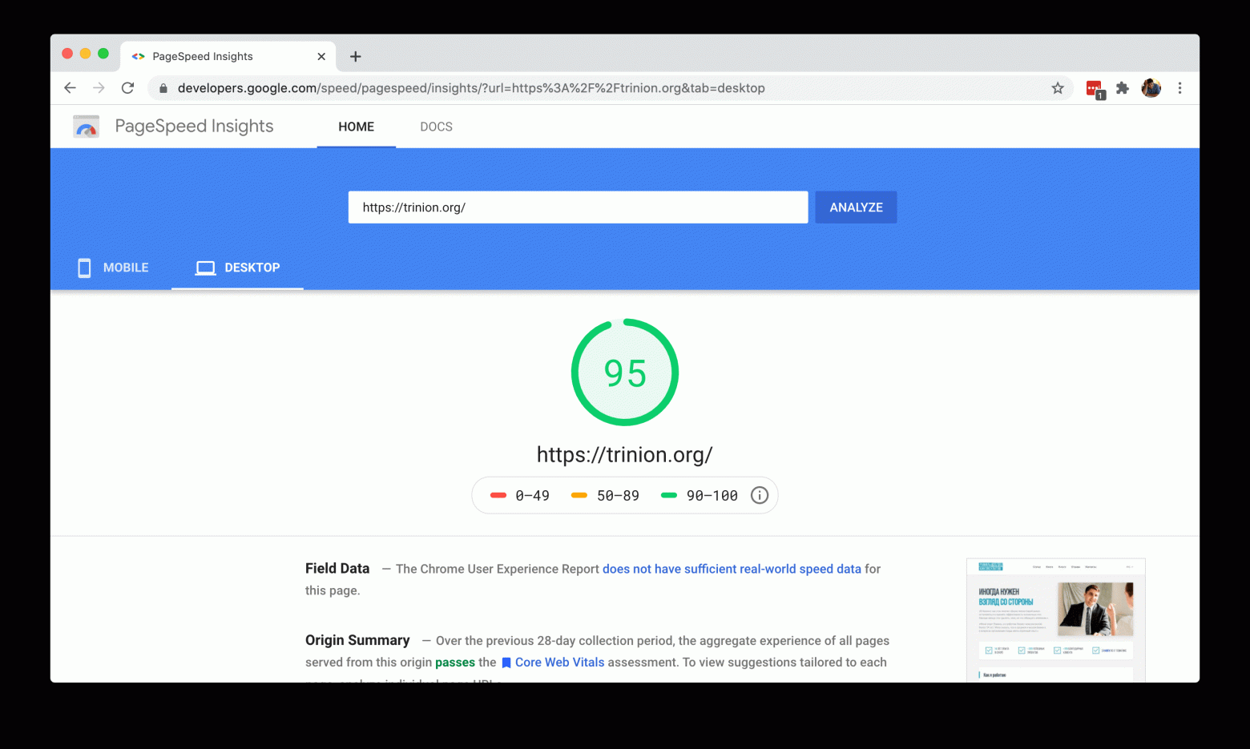Reload the PageSpeed Insights page
1250x749 pixels.
click(127, 88)
